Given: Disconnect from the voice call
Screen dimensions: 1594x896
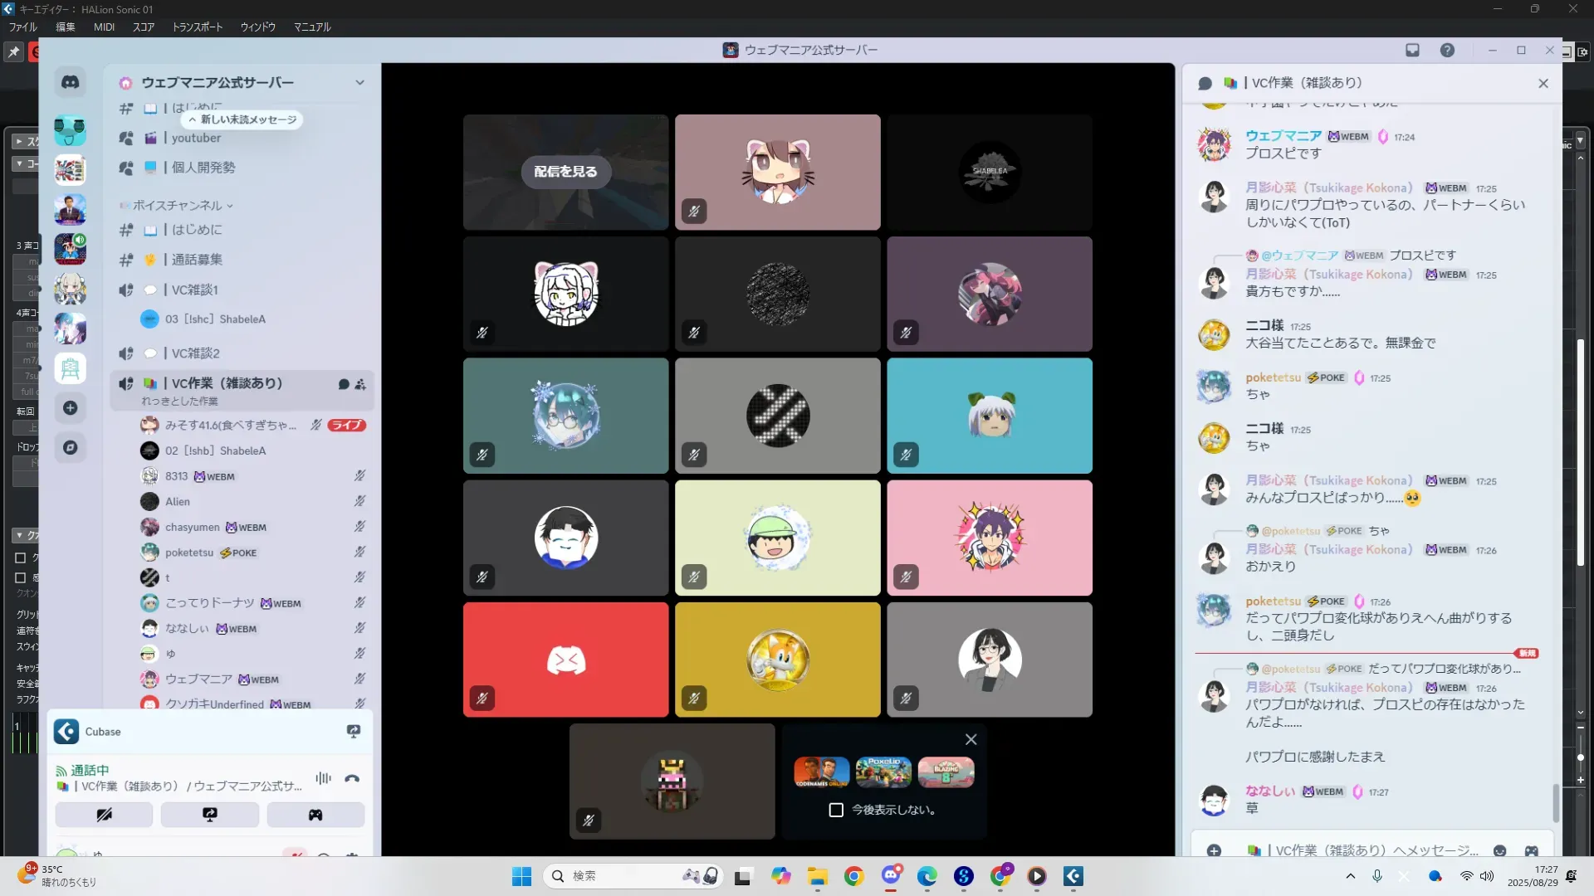Looking at the screenshot, I should (x=352, y=778).
